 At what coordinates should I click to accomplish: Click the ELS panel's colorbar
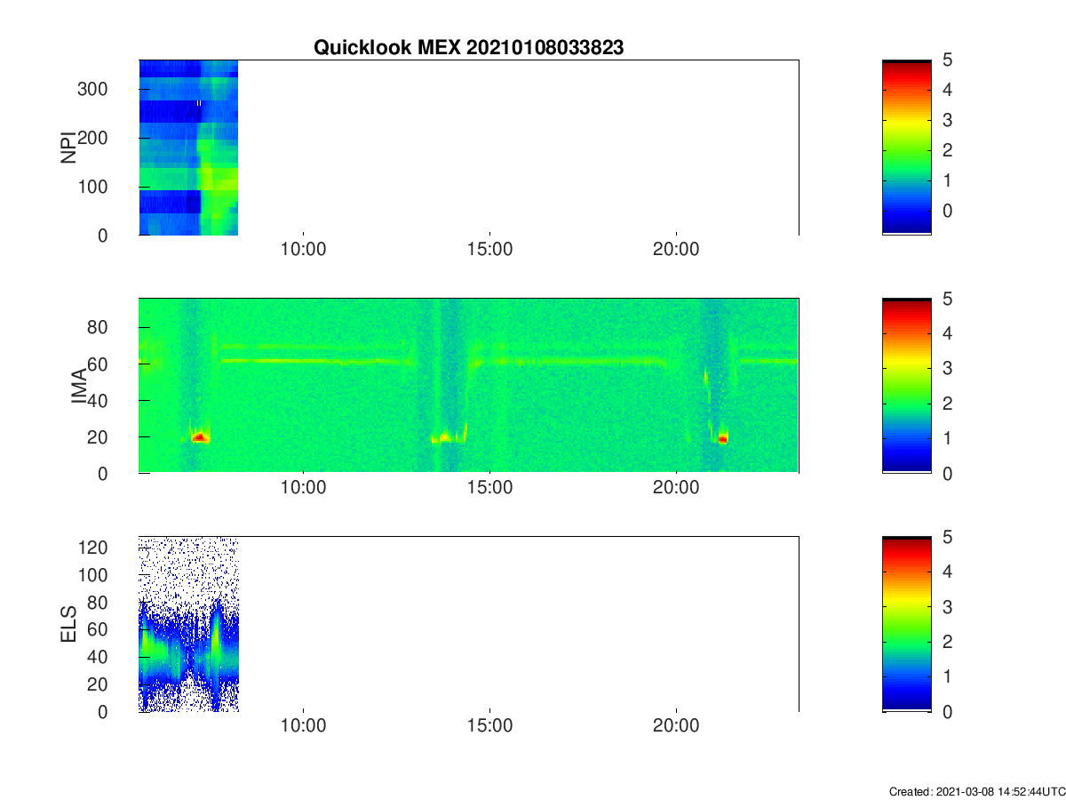(x=906, y=624)
